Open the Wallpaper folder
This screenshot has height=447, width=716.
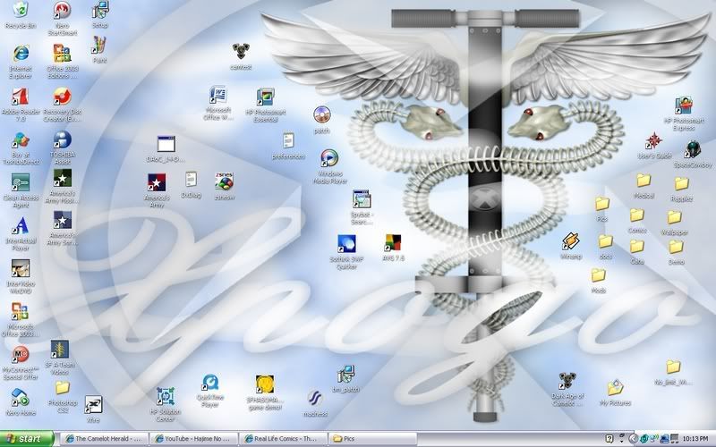675,217
